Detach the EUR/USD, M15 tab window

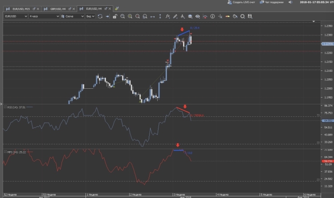[34, 9]
